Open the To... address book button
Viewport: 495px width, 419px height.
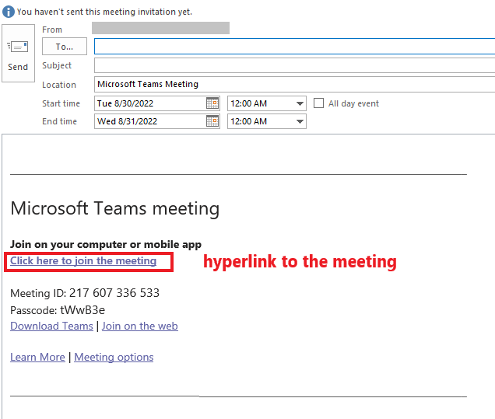tap(65, 47)
